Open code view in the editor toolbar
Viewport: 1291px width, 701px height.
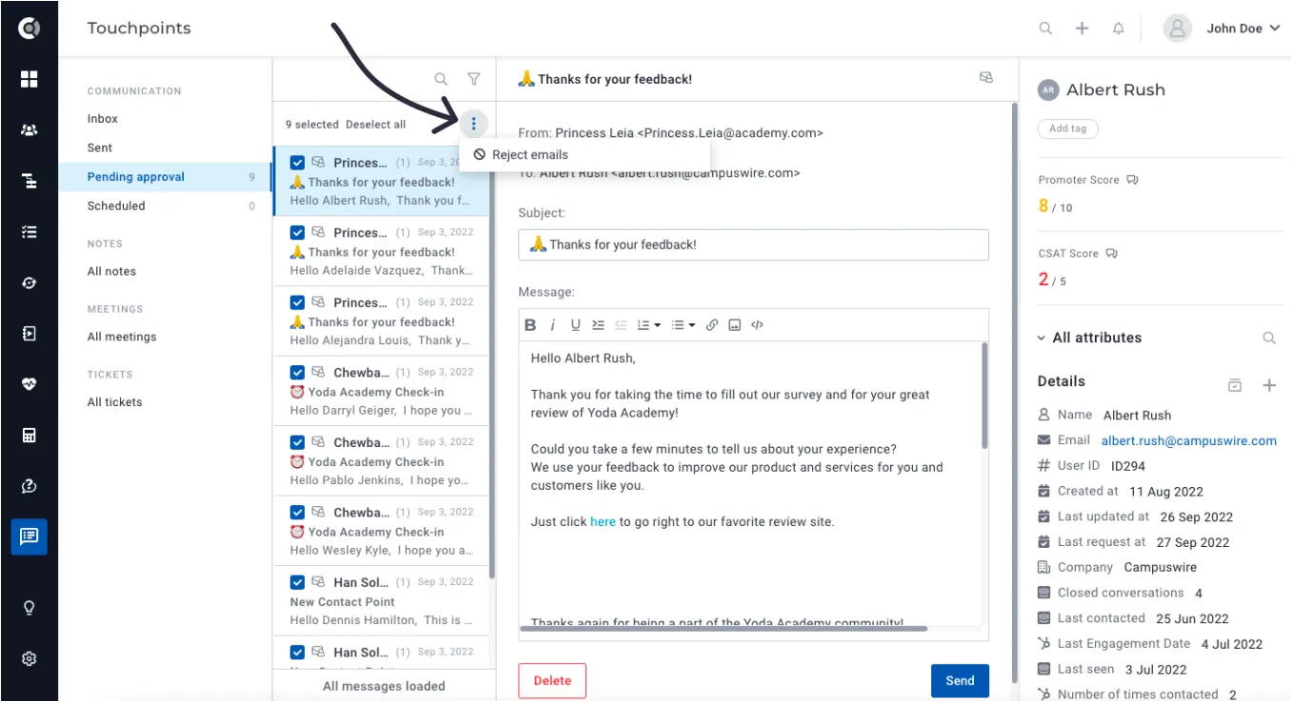pos(757,325)
